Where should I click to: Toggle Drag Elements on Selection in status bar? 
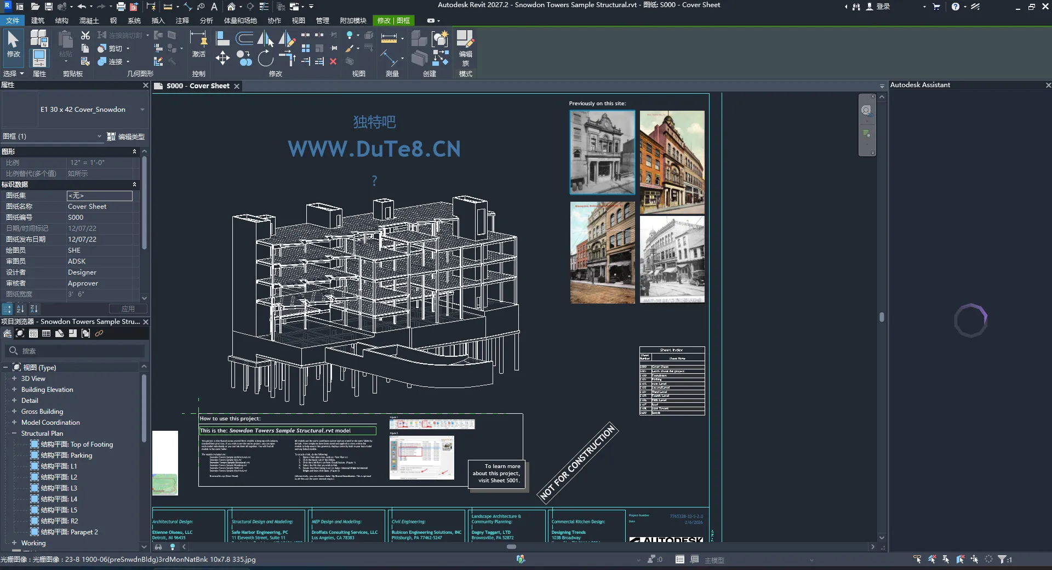click(974, 559)
